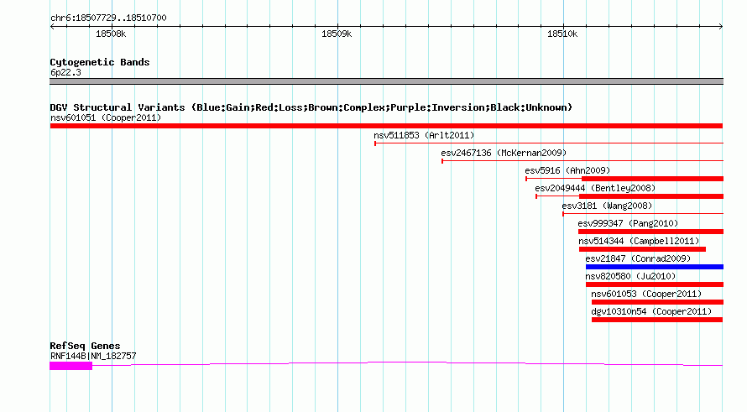
Task: Click esv3181 (Wang2008) variant label
Action: 607,206
